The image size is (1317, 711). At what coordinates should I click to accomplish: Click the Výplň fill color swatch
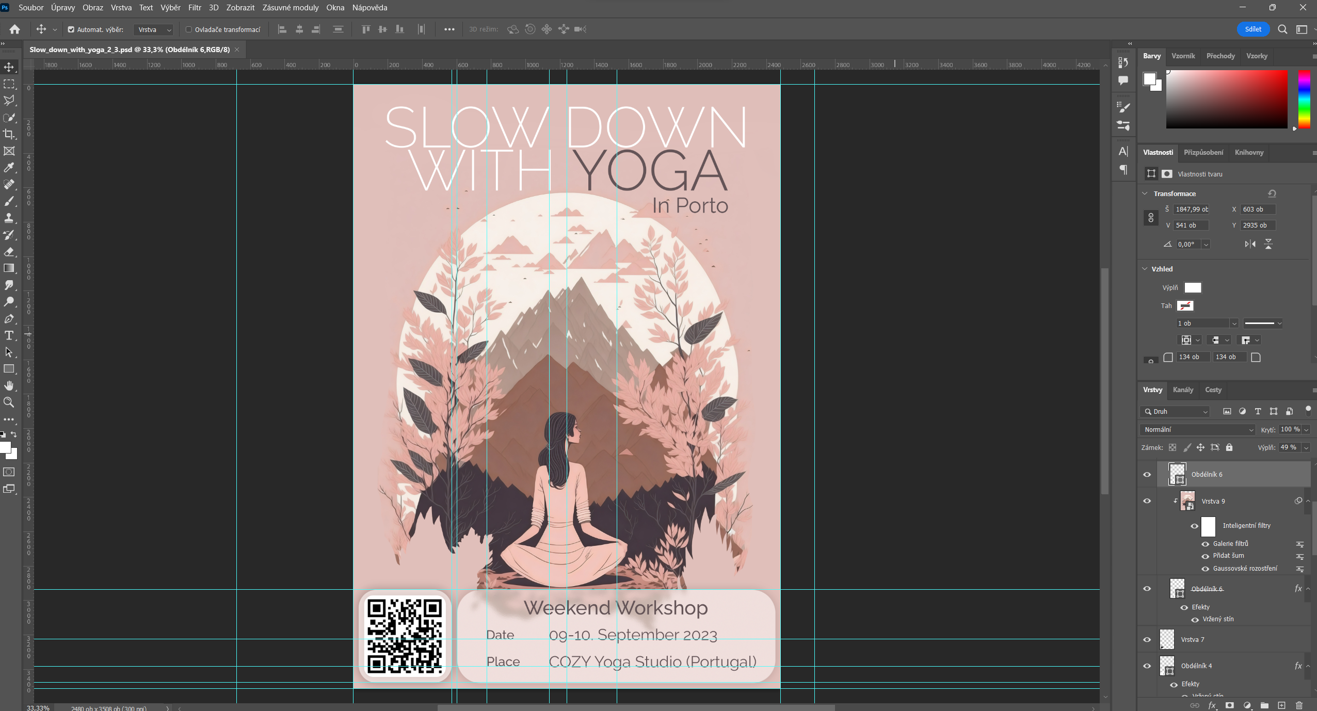pos(1192,287)
